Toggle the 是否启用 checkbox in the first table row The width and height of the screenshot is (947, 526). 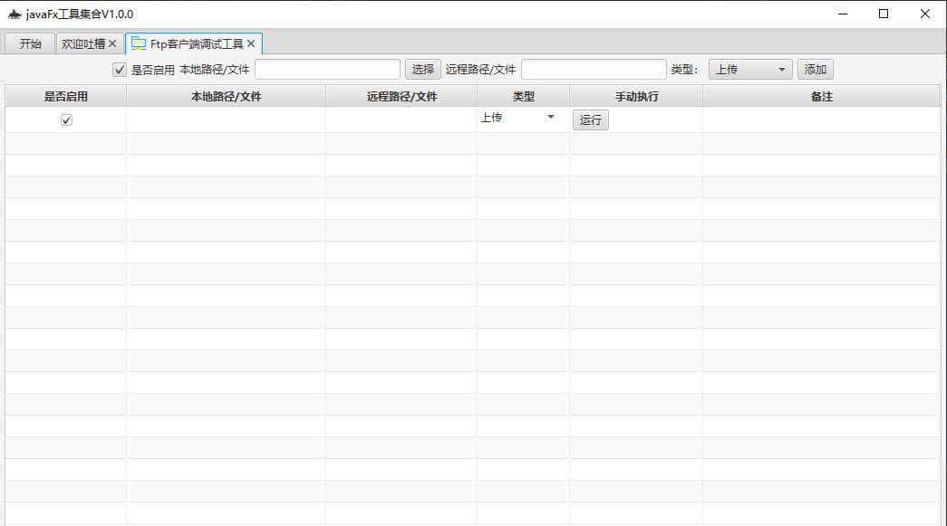[65, 119]
